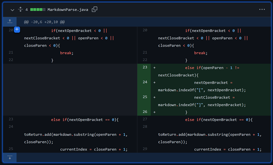
Task: Select right line number 20
Action: point(145,30)
